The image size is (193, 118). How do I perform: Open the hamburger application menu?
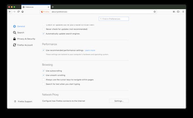183,12
